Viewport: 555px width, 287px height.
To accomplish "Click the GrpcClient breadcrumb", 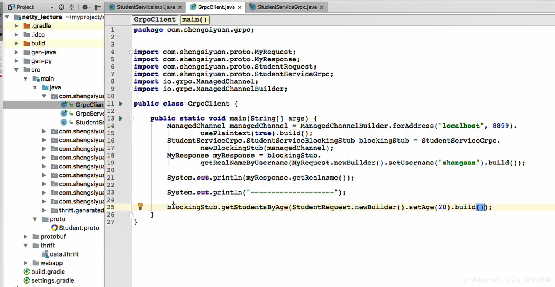I will click(x=155, y=20).
